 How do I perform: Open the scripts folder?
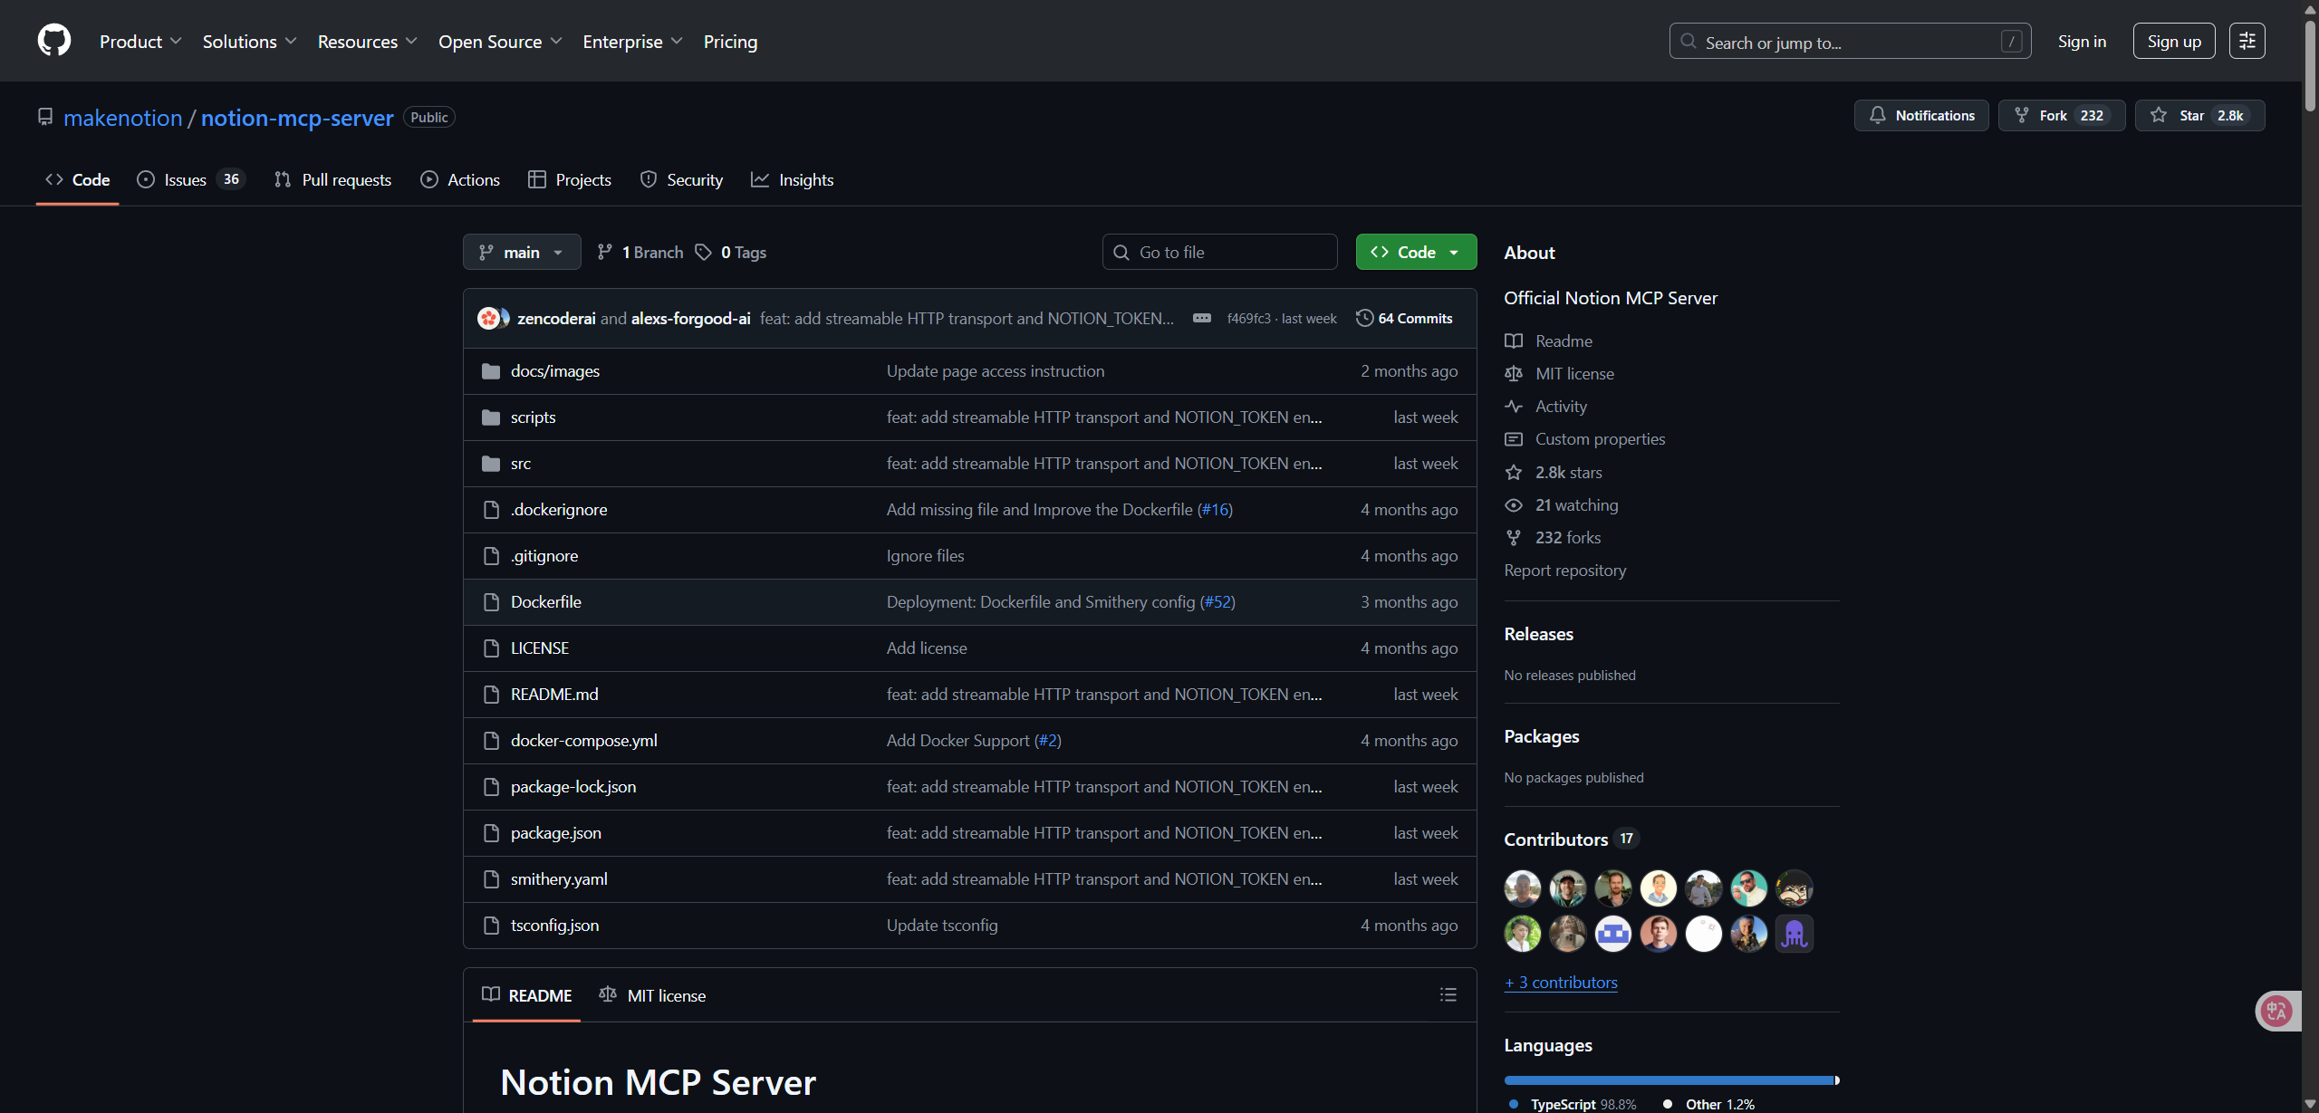tap(533, 417)
